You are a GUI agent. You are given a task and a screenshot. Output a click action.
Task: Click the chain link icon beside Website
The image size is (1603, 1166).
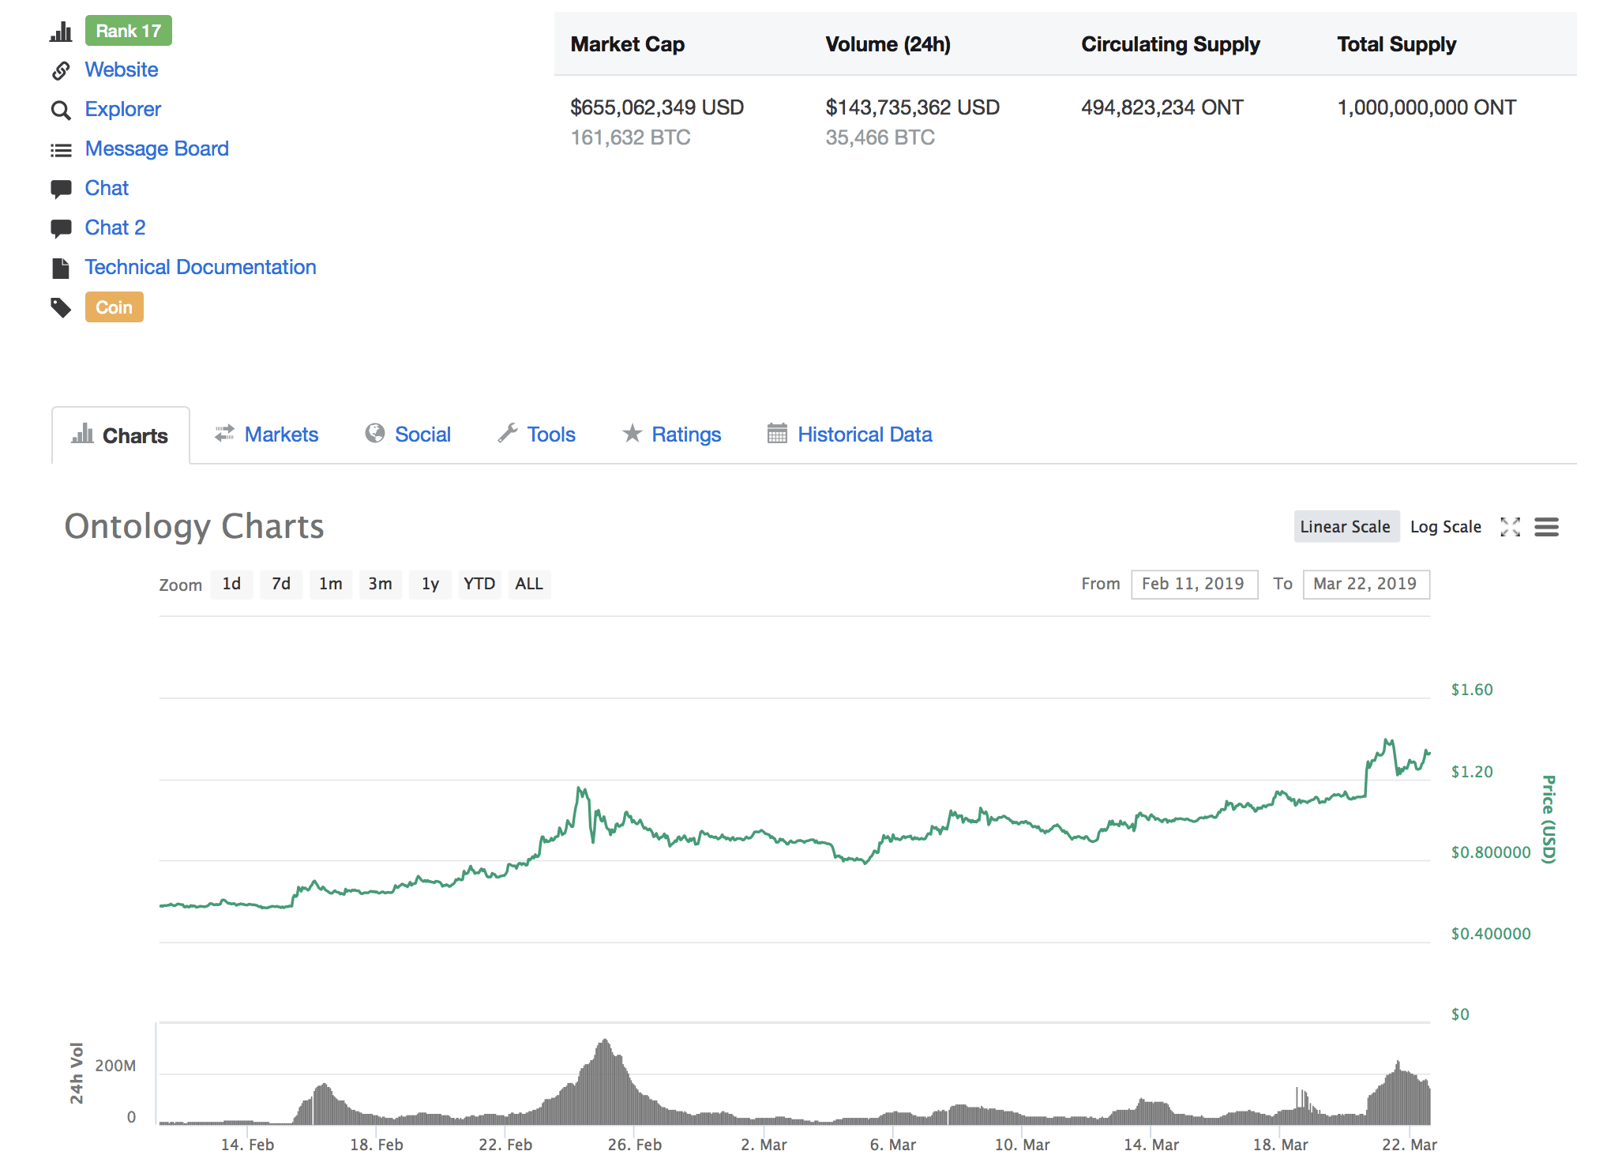pyautogui.click(x=61, y=70)
